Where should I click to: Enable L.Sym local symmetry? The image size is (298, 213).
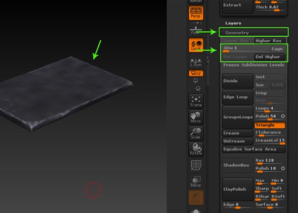(196, 63)
